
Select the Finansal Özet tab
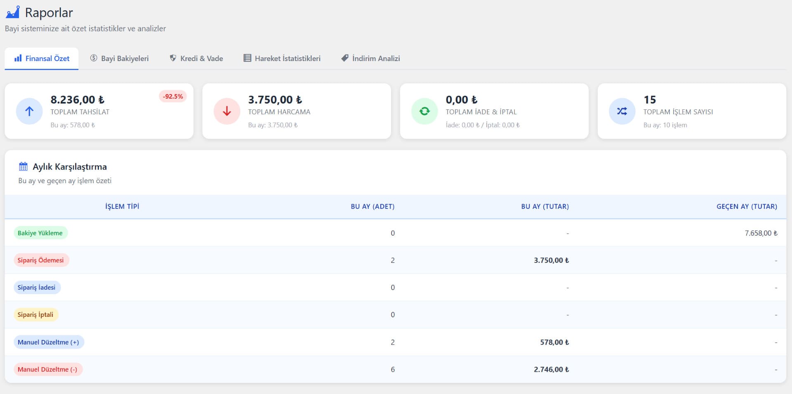pyautogui.click(x=42, y=58)
